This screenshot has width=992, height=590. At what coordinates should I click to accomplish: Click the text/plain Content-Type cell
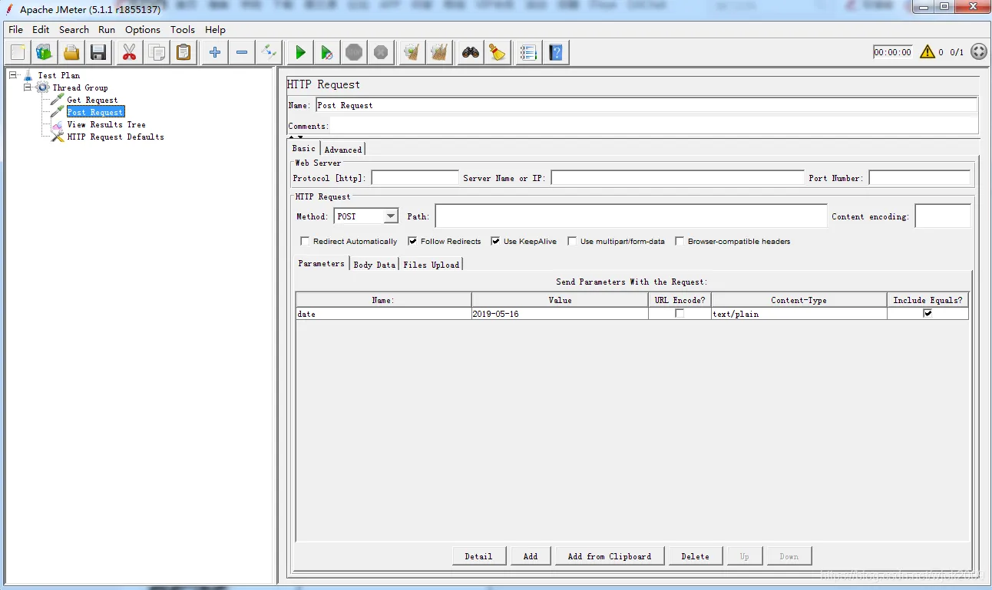coord(799,314)
